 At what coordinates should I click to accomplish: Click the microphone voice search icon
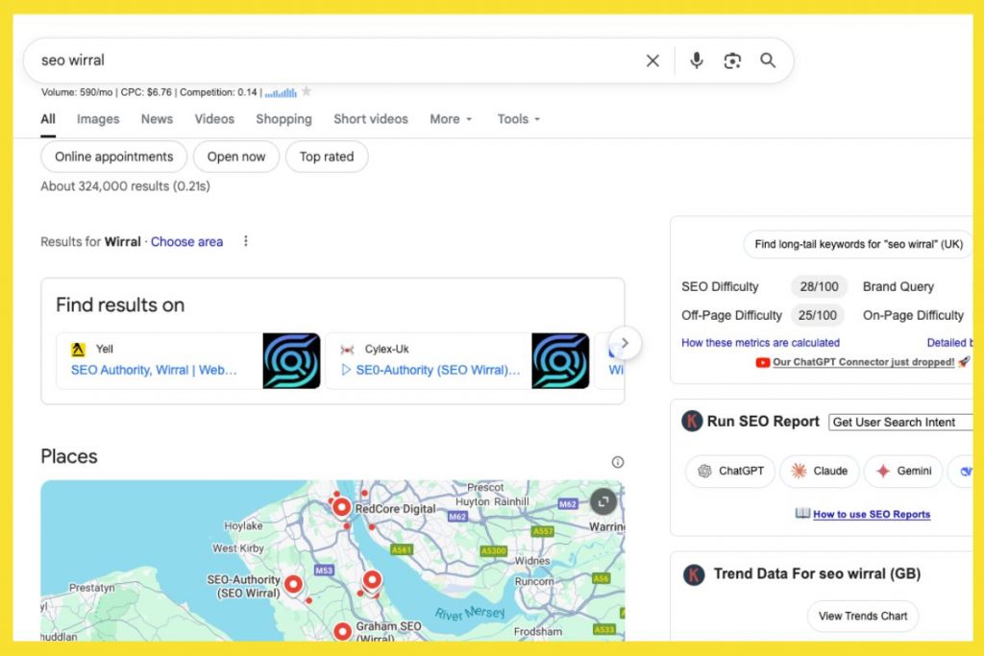tap(696, 60)
